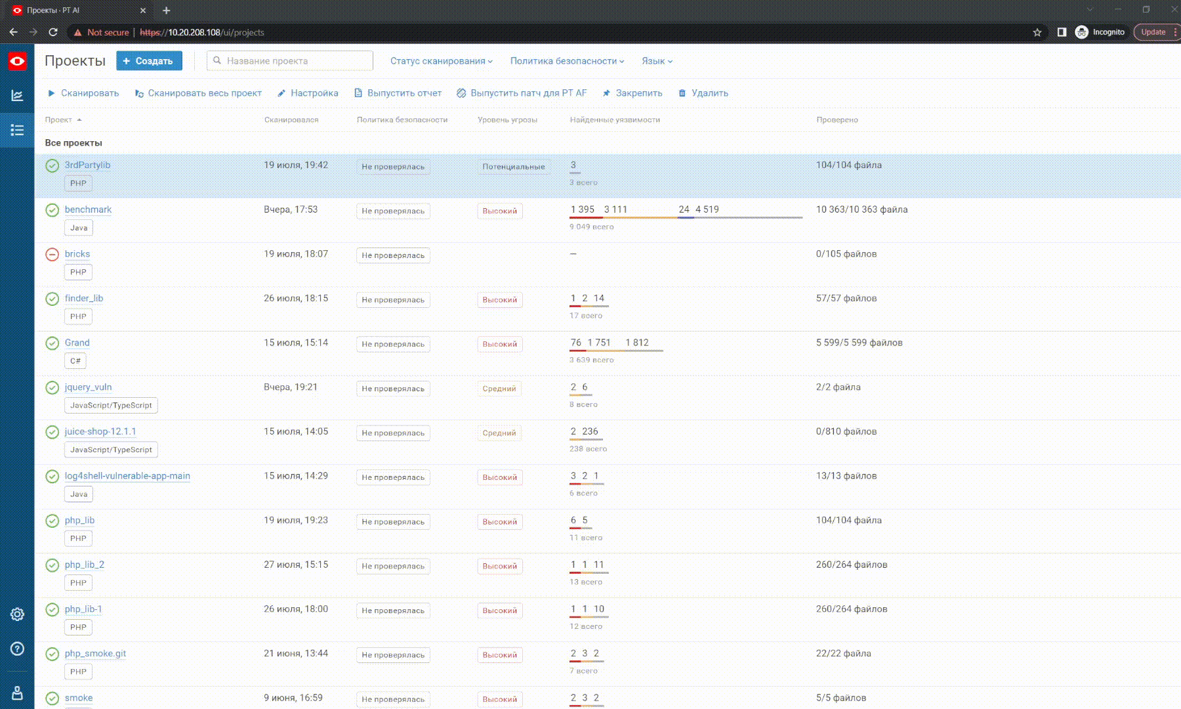
Task: Click the Grand vulnerabilities severity bar
Action: pos(616,351)
